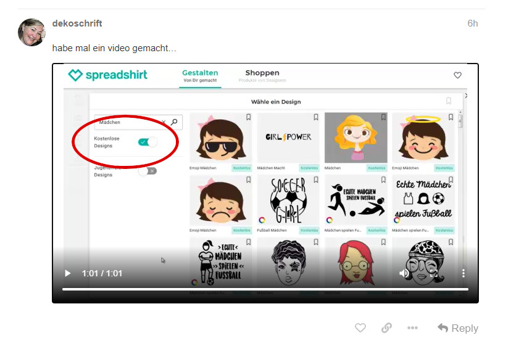
Task: Click the search magnifier next to Mädchen
Action: (174, 122)
